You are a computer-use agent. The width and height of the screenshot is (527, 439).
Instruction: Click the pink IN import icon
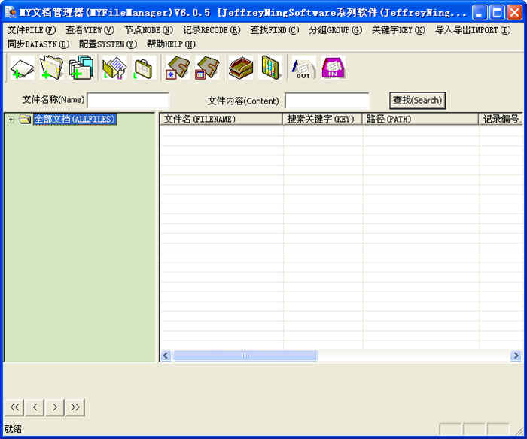(x=333, y=68)
